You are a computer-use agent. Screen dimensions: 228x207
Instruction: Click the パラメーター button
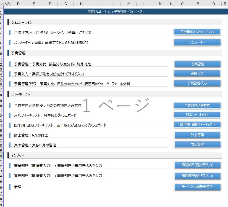(x=197, y=42)
